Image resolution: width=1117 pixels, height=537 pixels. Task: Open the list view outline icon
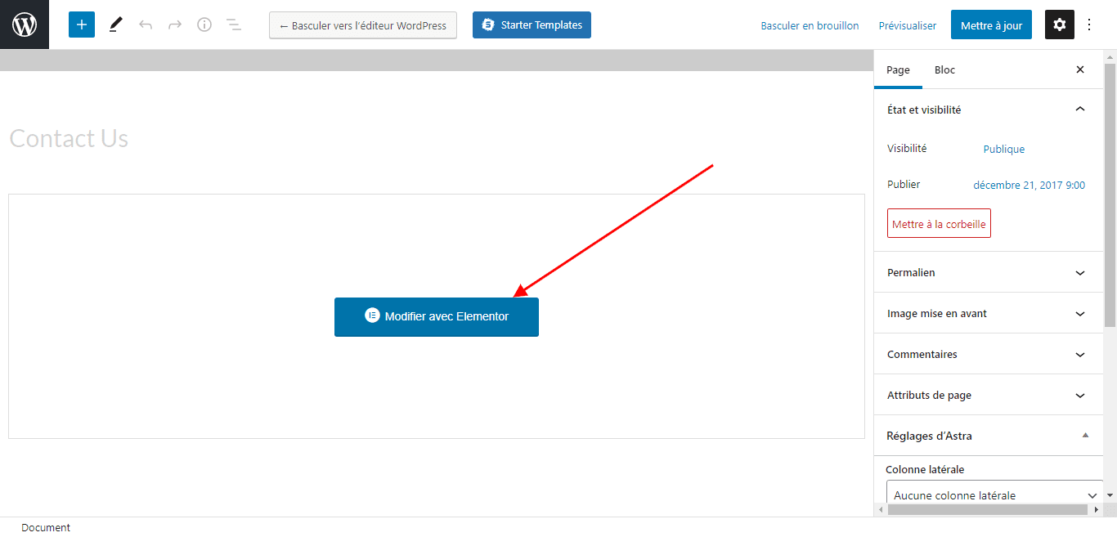[234, 25]
